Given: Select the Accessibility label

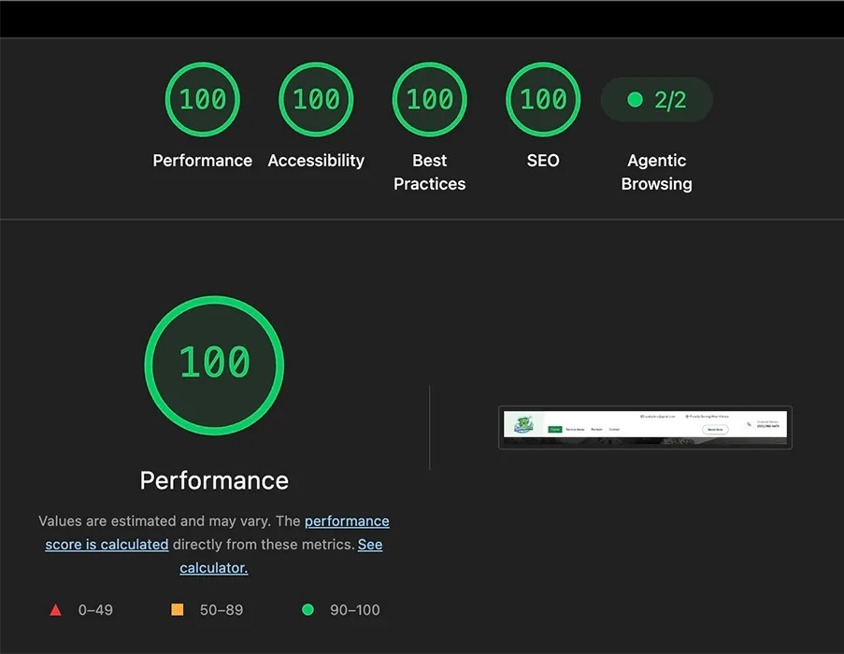Looking at the screenshot, I should point(316,161).
